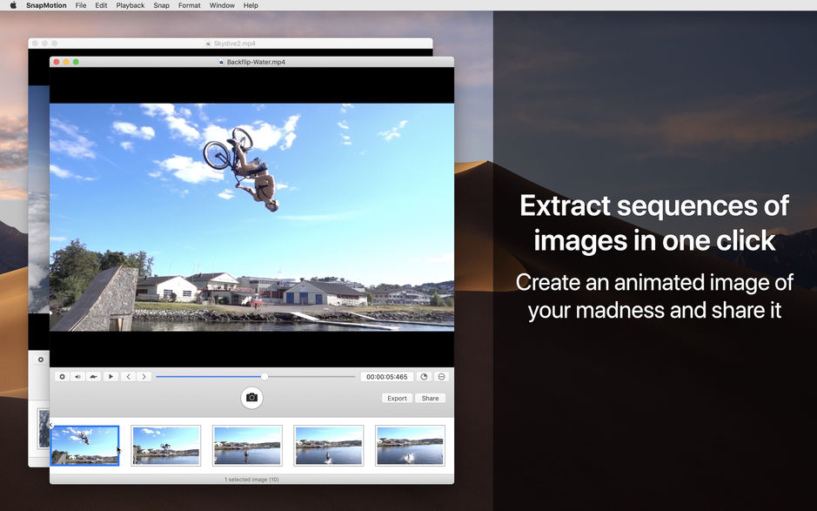
Task: Click the Share button
Action: (x=430, y=398)
